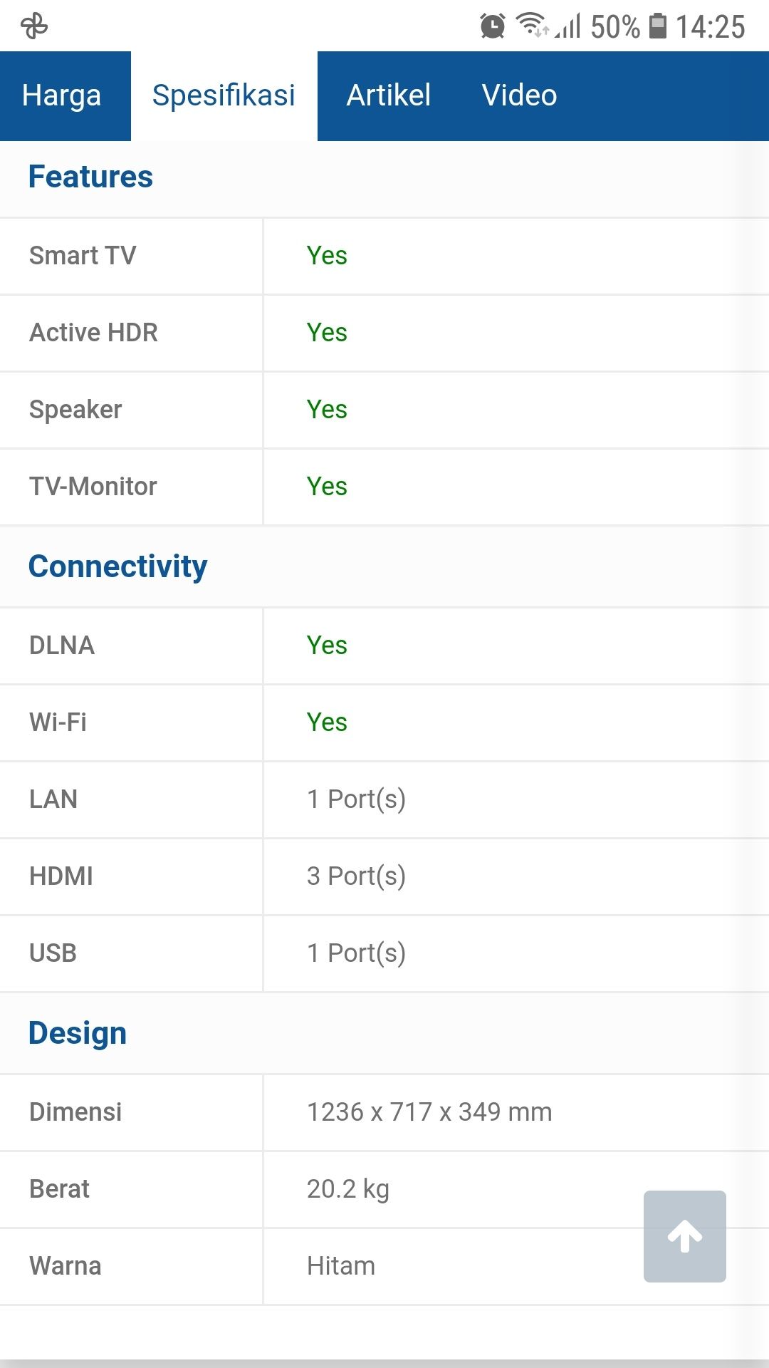Tap the pinwheel icon in status bar
This screenshot has width=769, height=1368.
click(x=34, y=27)
